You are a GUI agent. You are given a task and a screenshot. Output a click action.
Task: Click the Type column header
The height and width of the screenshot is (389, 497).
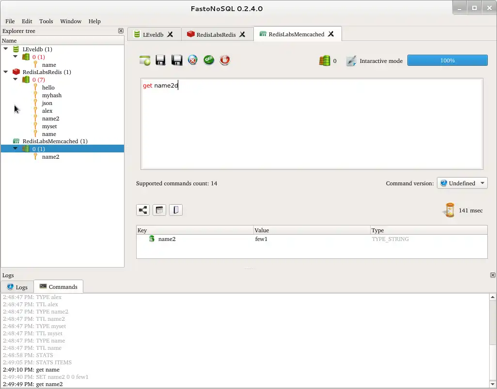(x=429, y=230)
